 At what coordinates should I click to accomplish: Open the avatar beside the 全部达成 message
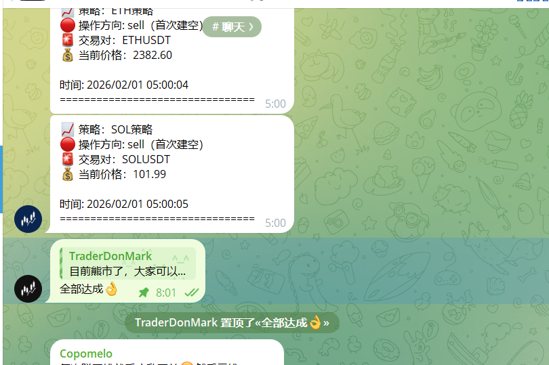(28, 288)
